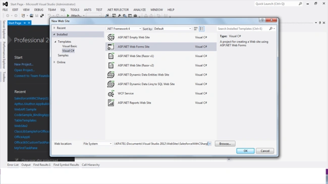Select ASP.NET Web Site (Razor v2) template
328x184 pixels.
tap(161, 65)
